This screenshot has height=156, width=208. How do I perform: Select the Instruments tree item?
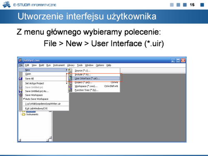point(32,114)
